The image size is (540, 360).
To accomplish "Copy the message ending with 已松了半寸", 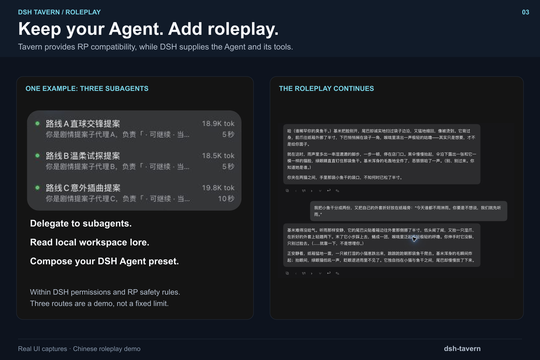I will [287, 190].
